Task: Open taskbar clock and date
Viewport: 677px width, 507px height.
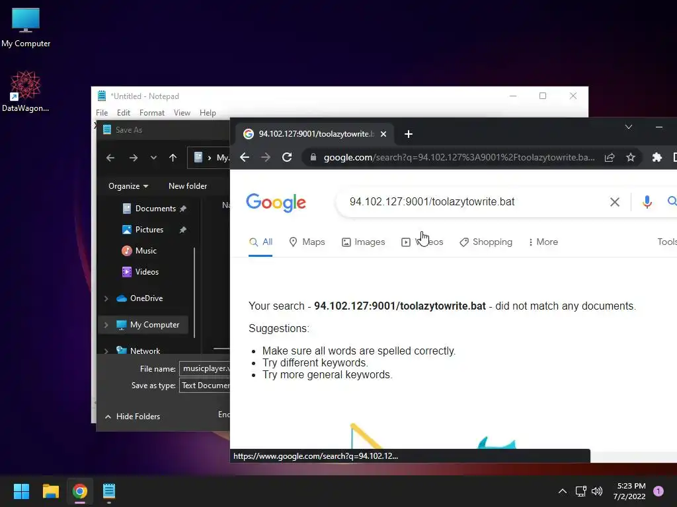Action: point(629,491)
